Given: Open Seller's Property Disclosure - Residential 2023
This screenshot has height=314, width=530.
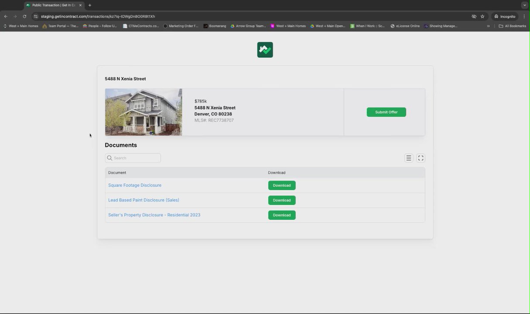Looking at the screenshot, I should (154, 215).
